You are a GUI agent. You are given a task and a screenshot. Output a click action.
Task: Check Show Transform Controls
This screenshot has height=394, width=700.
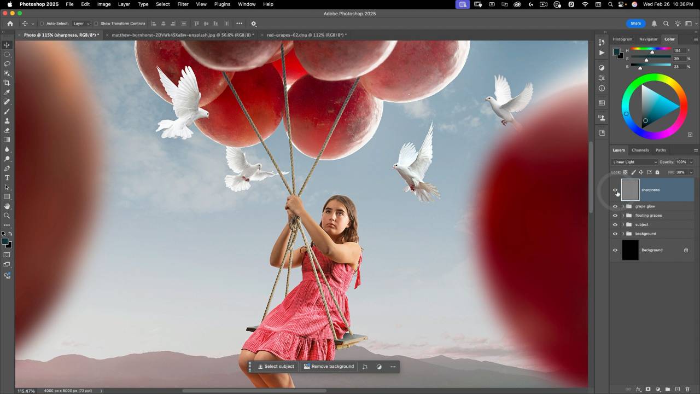click(96, 24)
